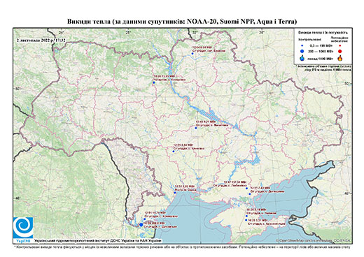364x257 pixels.
Task: Click the 32° longitude label
Action: coord(195,33)
